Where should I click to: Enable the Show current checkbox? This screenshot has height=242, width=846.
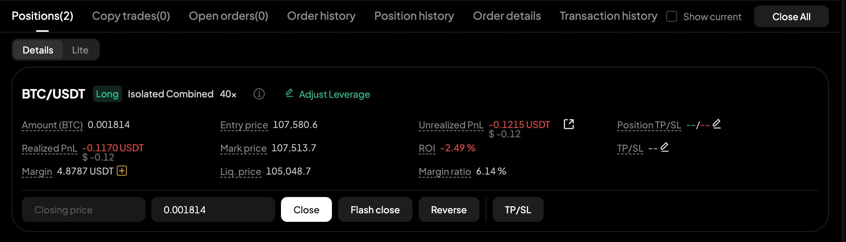pyautogui.click(x=672, y=16)
